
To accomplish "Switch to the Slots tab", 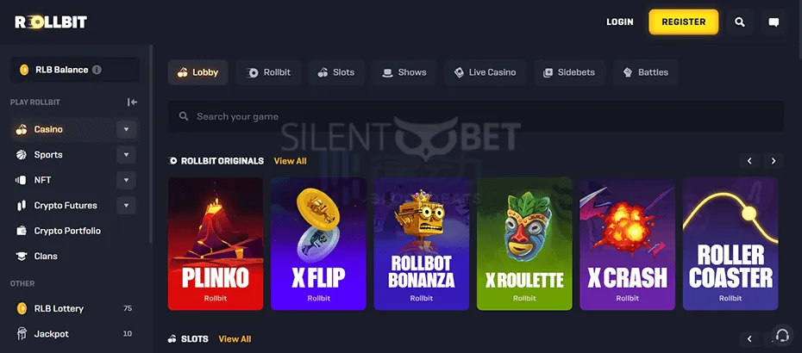I will click(336, 72).
